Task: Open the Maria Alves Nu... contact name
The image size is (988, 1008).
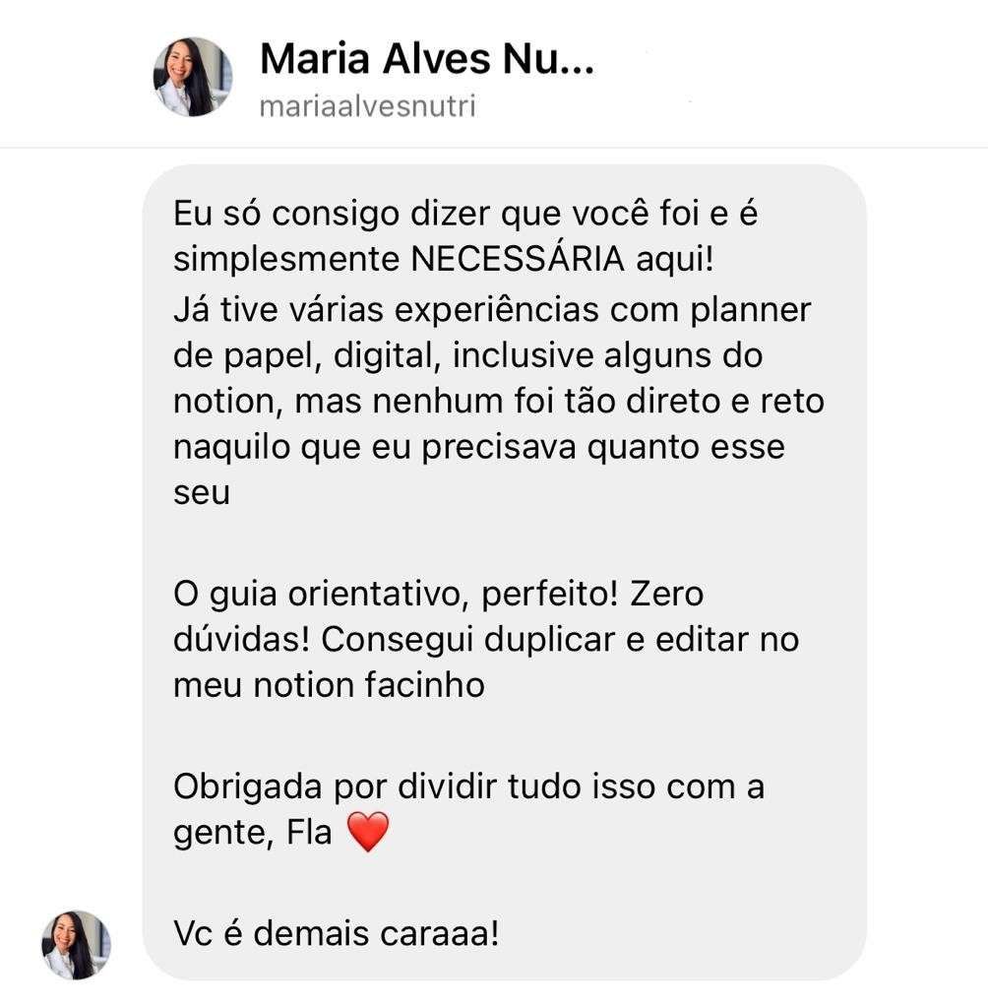Action: click(427, 58)
